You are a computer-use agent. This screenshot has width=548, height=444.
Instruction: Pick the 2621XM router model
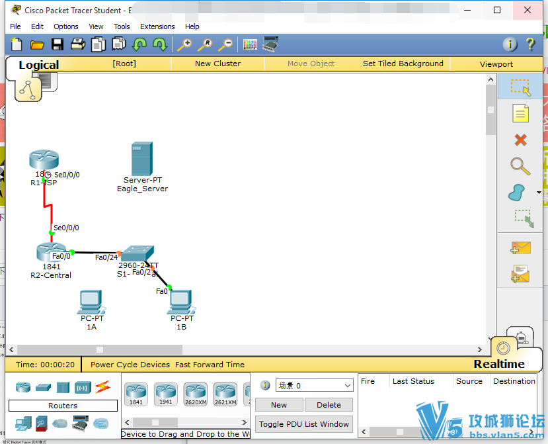point(225,394)
